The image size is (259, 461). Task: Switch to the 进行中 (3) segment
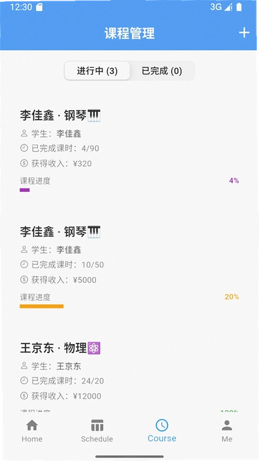click(x=97, y=71)
